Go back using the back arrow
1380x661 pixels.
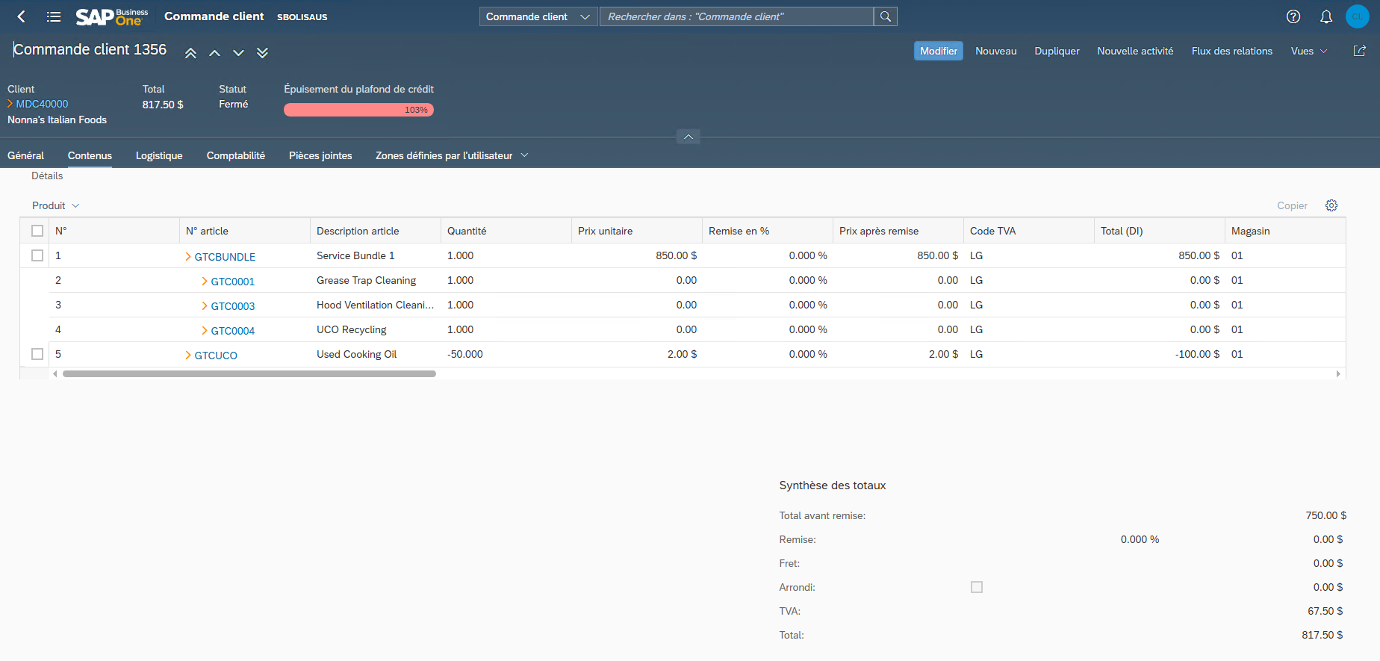(21, 16)
